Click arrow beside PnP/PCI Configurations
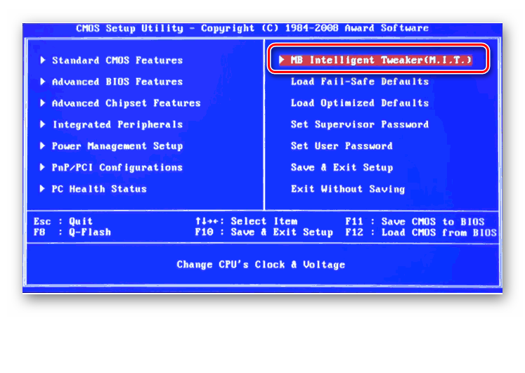Viewport: 525px width, 373px height. pyautogui.click(x=43, y=167)
